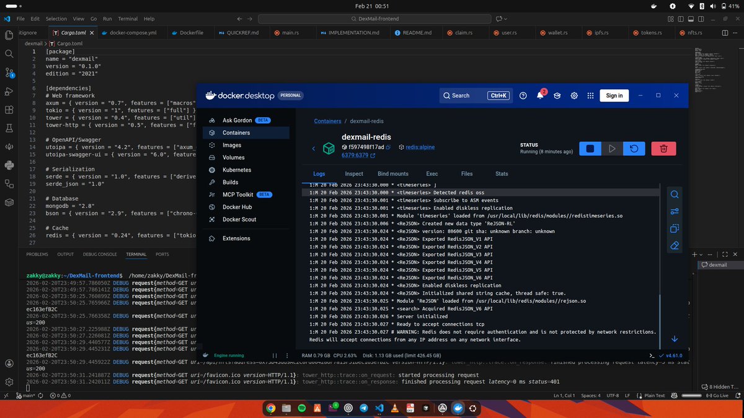Open Ask Gordon in the Docker sidebar

[x=246, y=120]
